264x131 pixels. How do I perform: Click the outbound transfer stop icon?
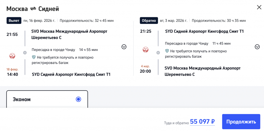click(x=25, y=53)
